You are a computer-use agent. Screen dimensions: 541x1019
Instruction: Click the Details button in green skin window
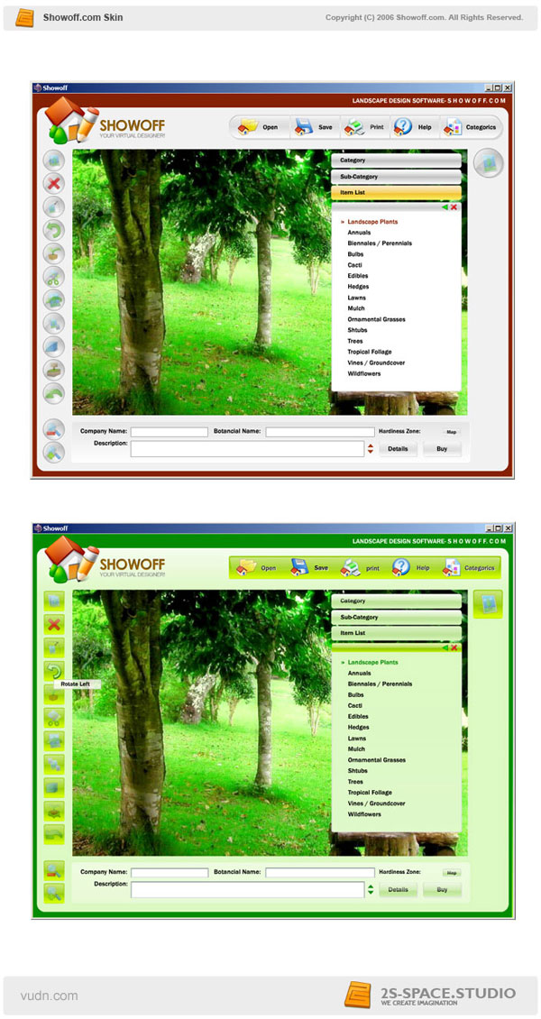(x=399, y=890)
